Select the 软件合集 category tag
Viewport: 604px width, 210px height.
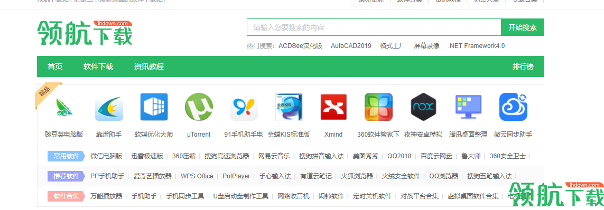tap(66, 196)
